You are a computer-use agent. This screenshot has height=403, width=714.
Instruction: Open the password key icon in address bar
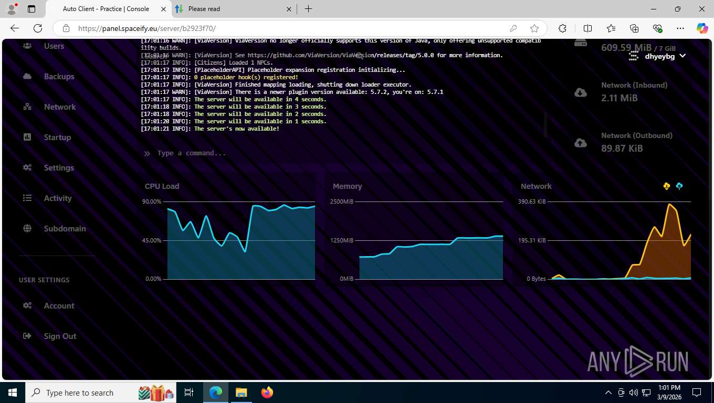click(x=513, y=28)
